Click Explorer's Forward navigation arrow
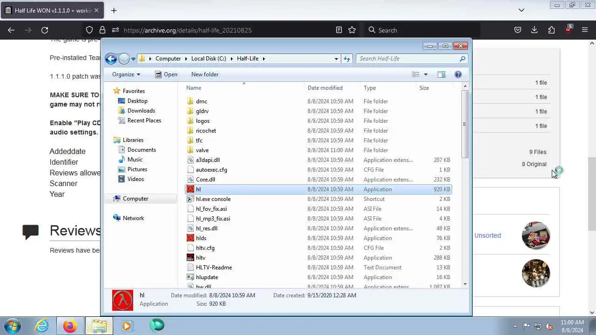 (124, 59)
